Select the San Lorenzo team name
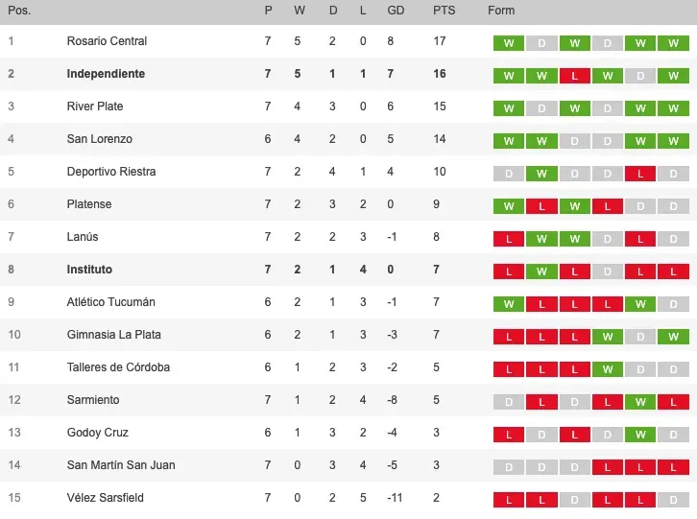697x519 pixels. (x=100, y=139)
